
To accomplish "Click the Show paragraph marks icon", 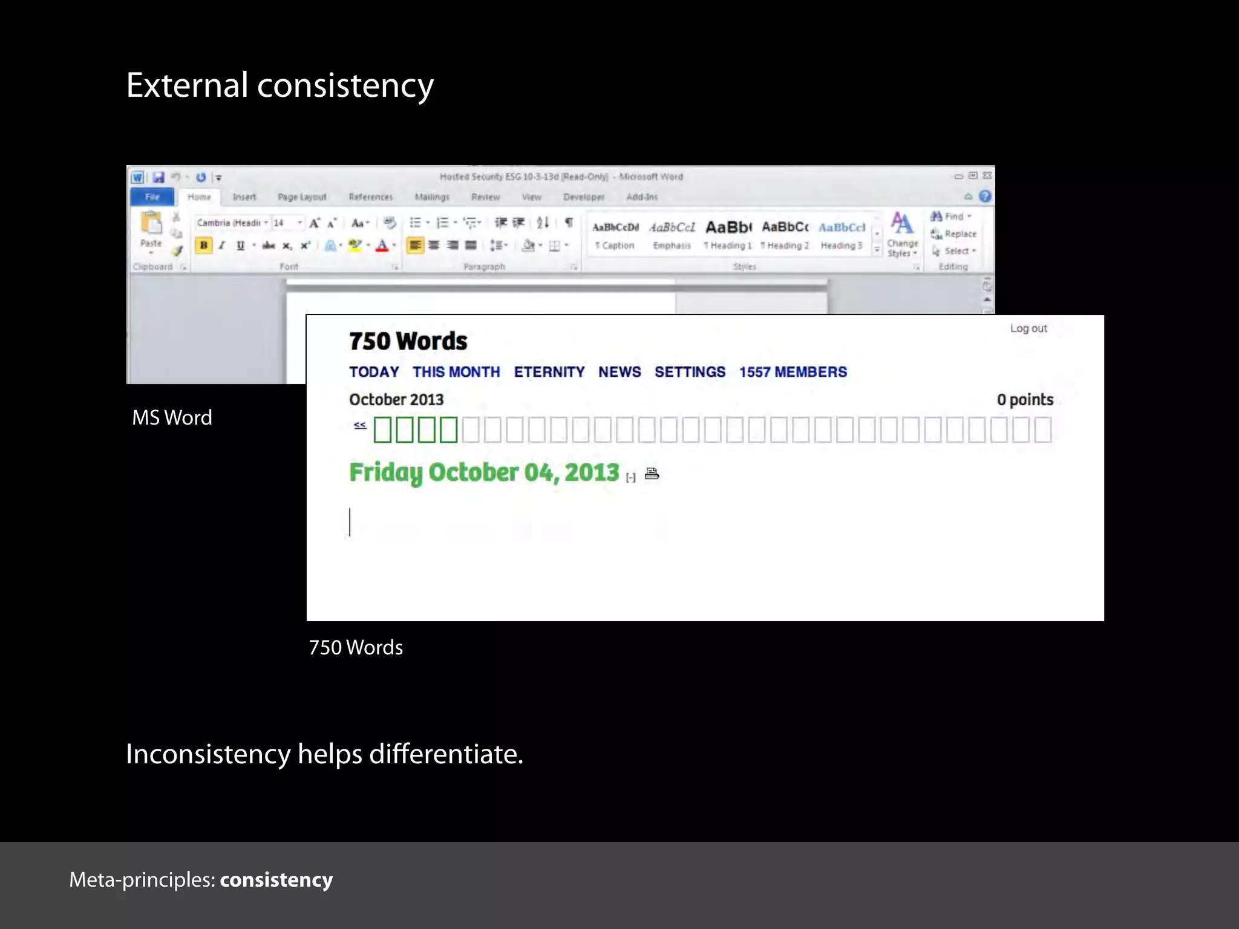I will click(569, 223).
